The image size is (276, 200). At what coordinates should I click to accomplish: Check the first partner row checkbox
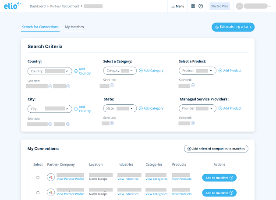pyautogui.click(x=38, y=178)
